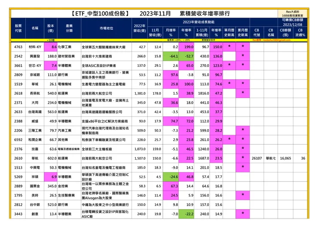318x225 pixels.
Task: Select the 全球ASIC及設計IP業者 description cell
Action: point(106,65)
